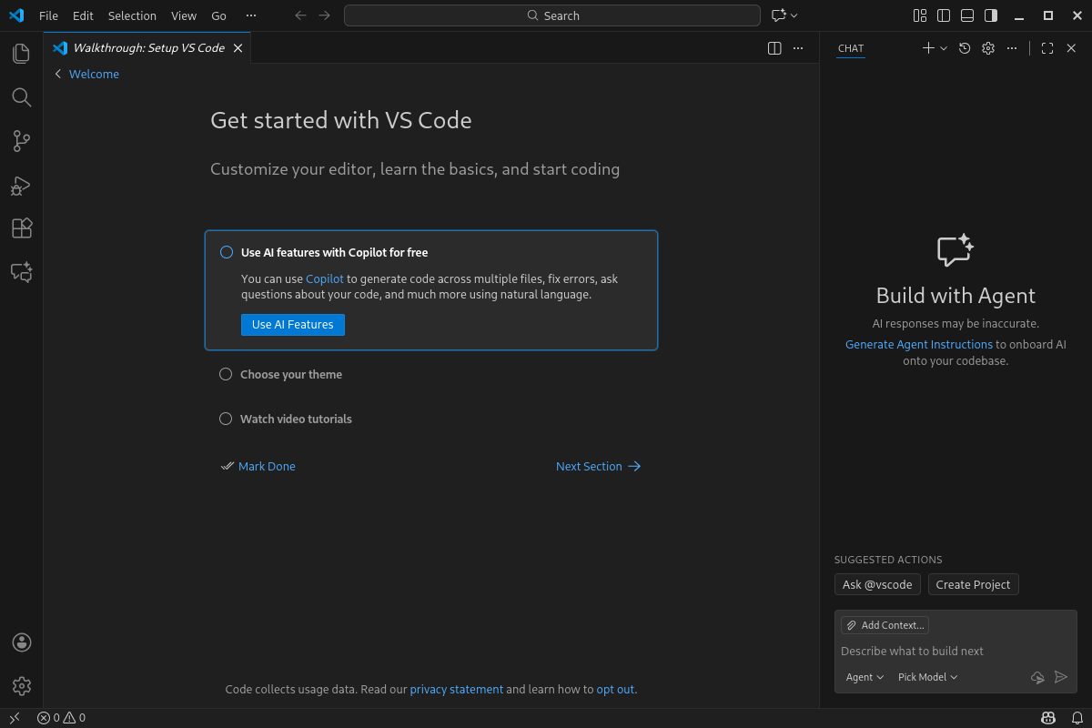
Task: Follow the Generate Agent Instructions link
Action: (x=918, y=345)
